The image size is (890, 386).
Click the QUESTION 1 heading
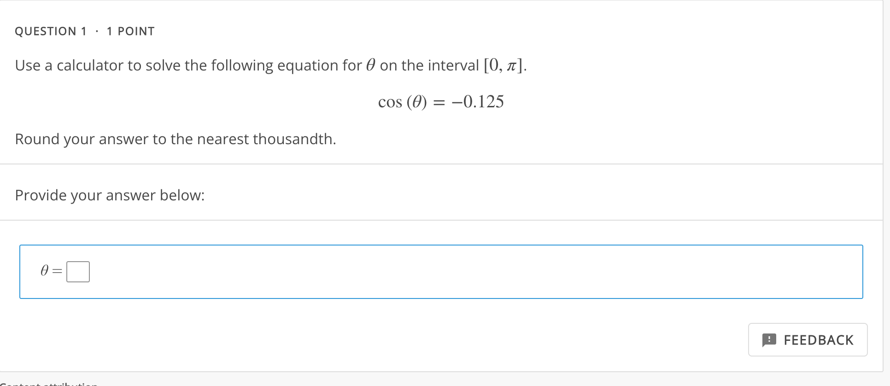[51, 31]
